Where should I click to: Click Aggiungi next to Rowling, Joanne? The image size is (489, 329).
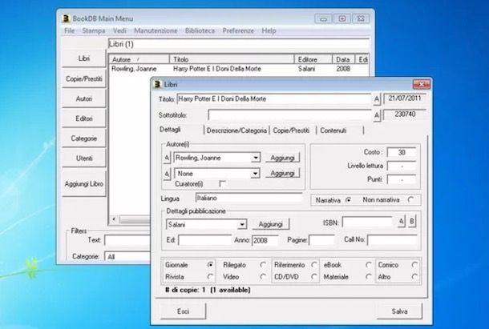[x=282, y=158]
